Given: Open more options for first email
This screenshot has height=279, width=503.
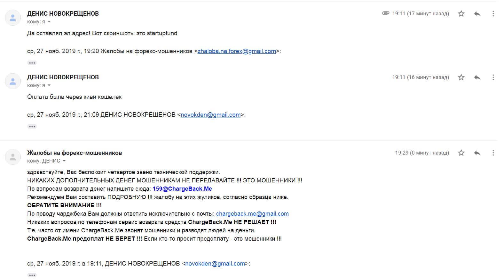Looking at the screenshot, I should [x=493, y=13].
